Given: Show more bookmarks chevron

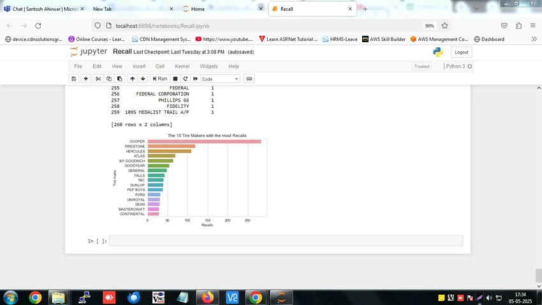Looking at the screenshot, I should pyautogui.click(x=534, y=39).
